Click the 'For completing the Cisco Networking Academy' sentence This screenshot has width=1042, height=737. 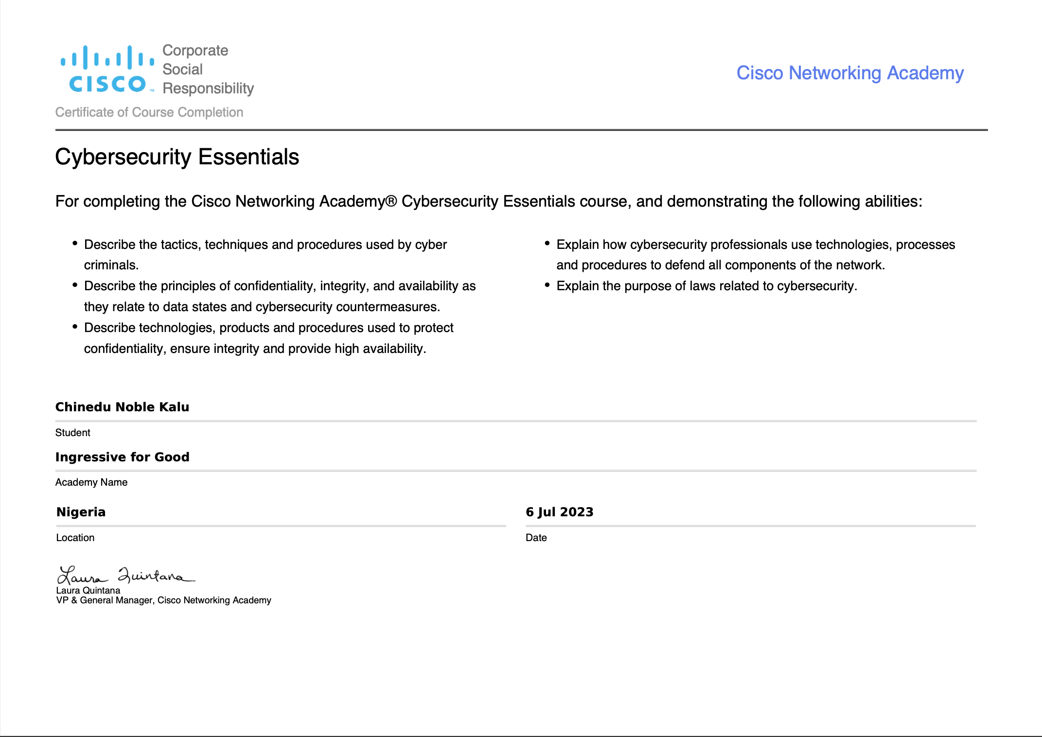(x=488, y=201)
